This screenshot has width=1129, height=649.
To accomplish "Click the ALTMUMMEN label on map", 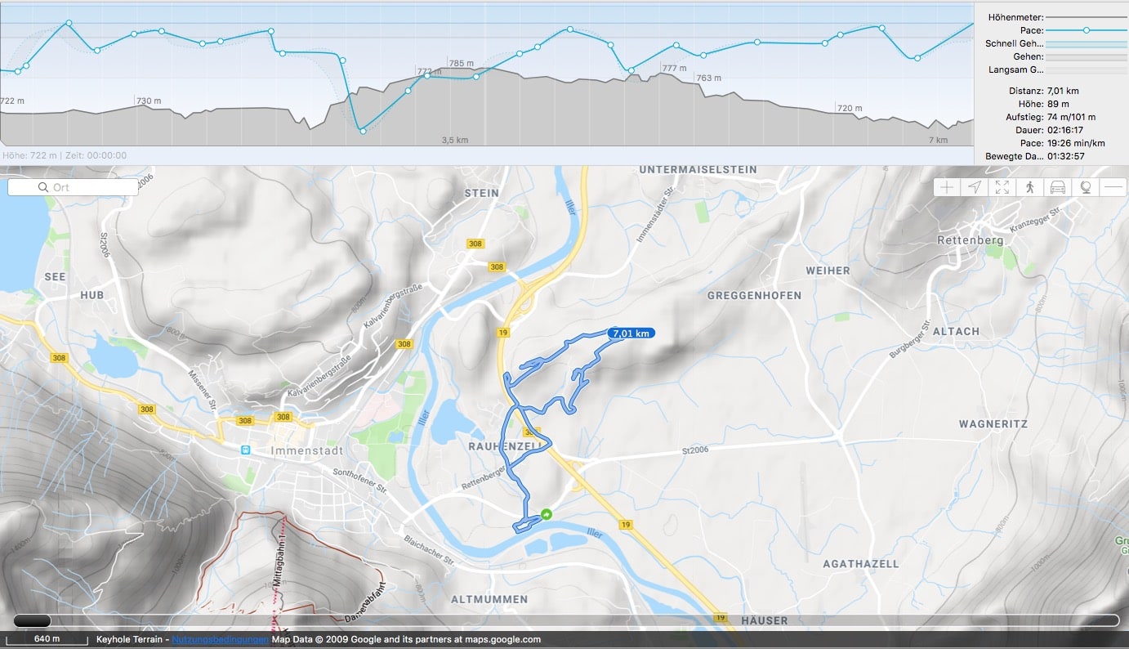I will (x=489, y=599).
